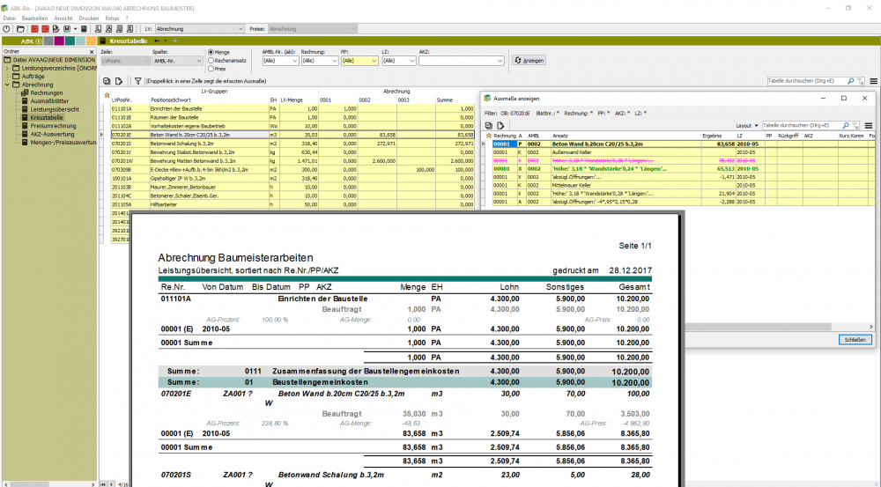Click the second red toolbar icon
Screen dimensions: 881x487
click(46, 29)
